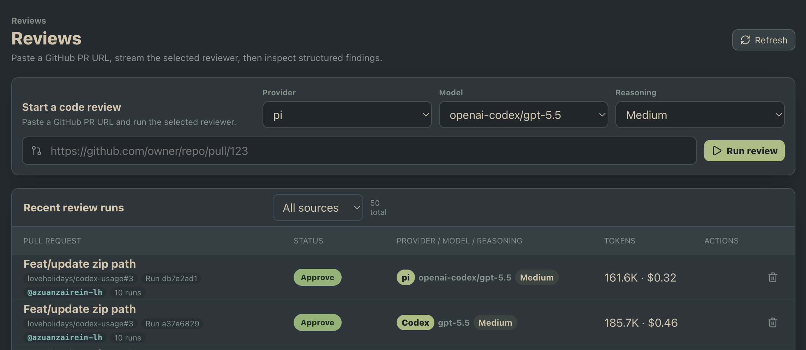
Task: Expand the Reasoning dropdown set to Medium
Action: click(700, 115)
